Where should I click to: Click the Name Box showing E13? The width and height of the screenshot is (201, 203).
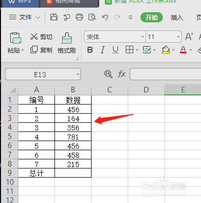tap(43, 74)
